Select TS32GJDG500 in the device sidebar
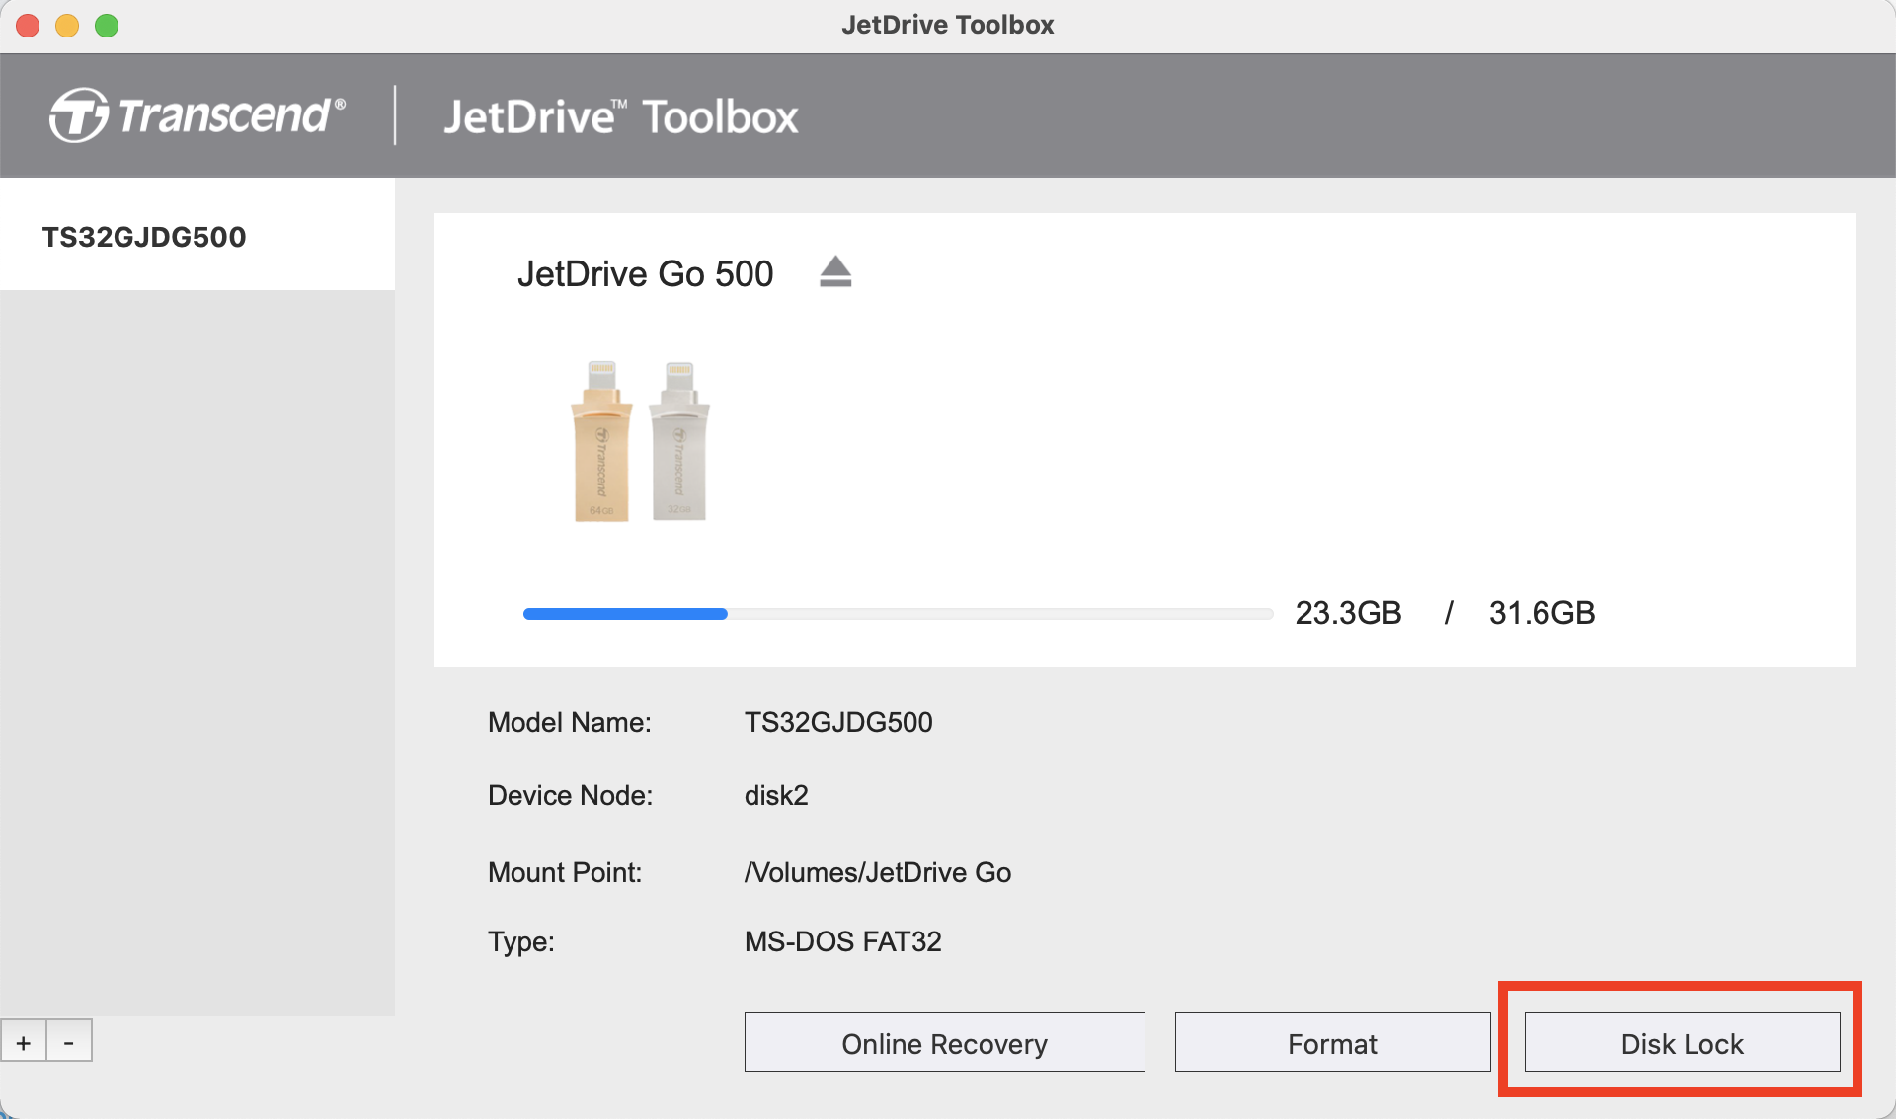This screenshot has height=1119, width=1896. coord(197,236)
